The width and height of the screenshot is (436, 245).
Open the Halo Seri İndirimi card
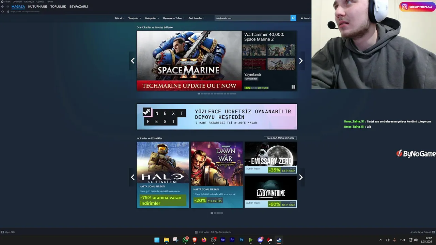click(x=163, y=175)
